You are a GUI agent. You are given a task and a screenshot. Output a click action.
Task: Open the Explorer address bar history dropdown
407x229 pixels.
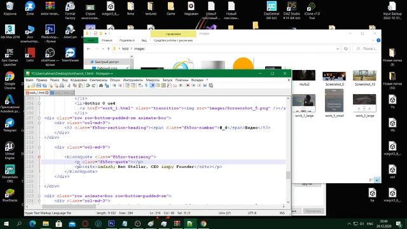[338, 49]
